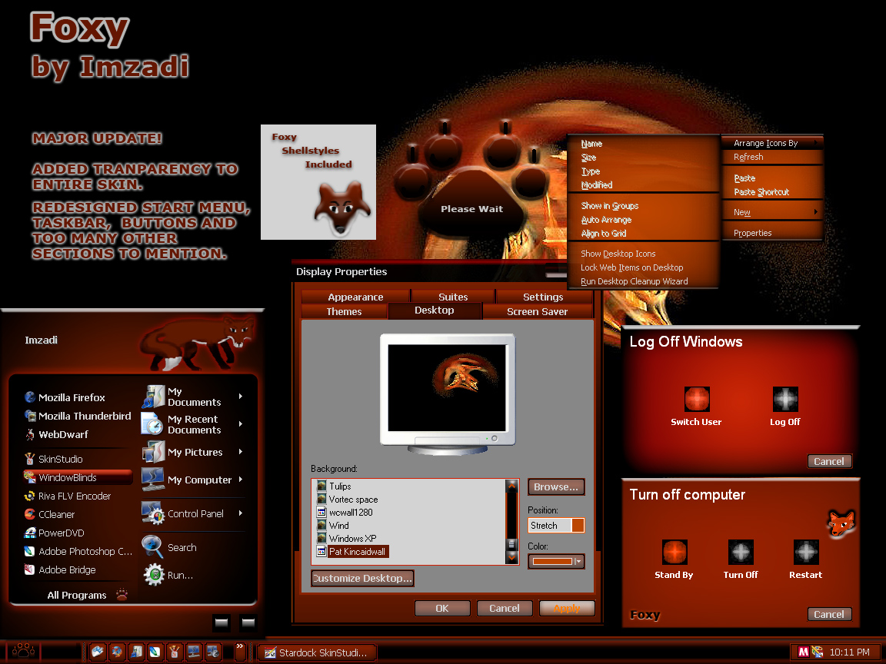Open the Settings tab
The height and width of the screenshot is (664, 886).
pyautogui.click(x=543, y=297)
